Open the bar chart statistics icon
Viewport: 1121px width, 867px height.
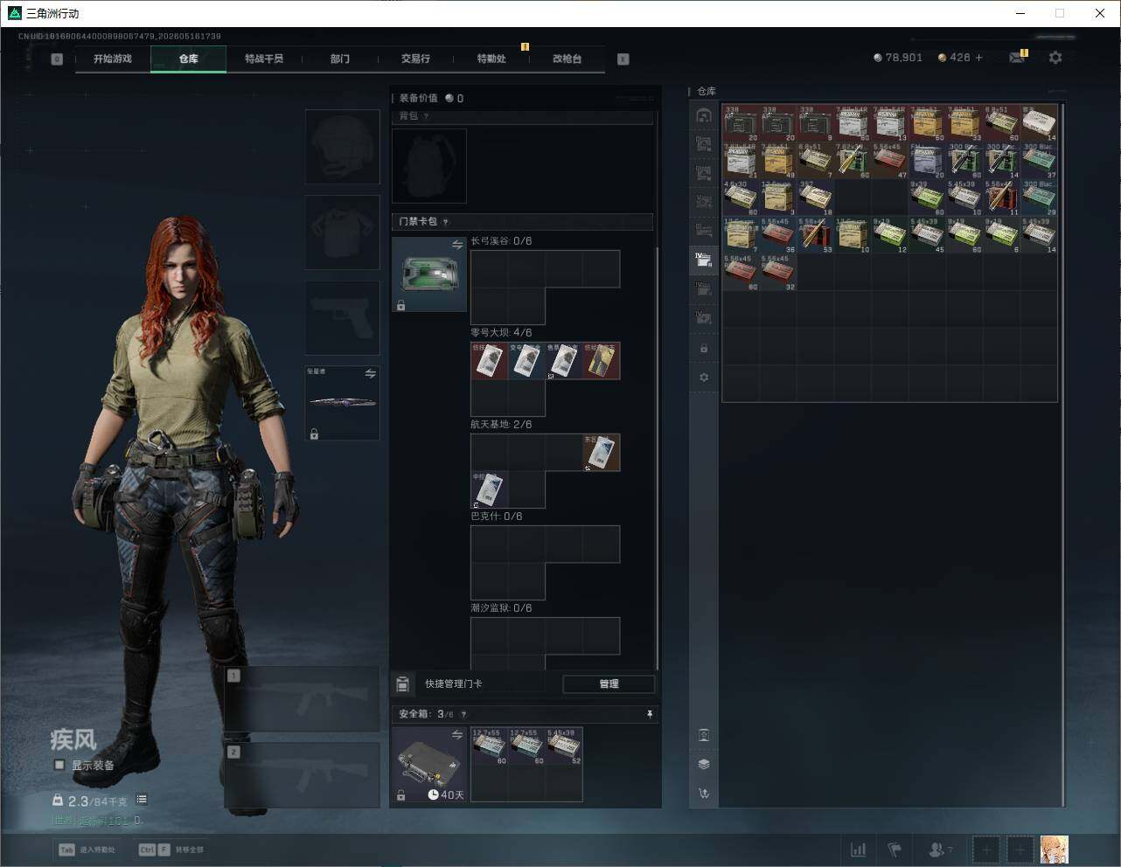coord(859,850)
